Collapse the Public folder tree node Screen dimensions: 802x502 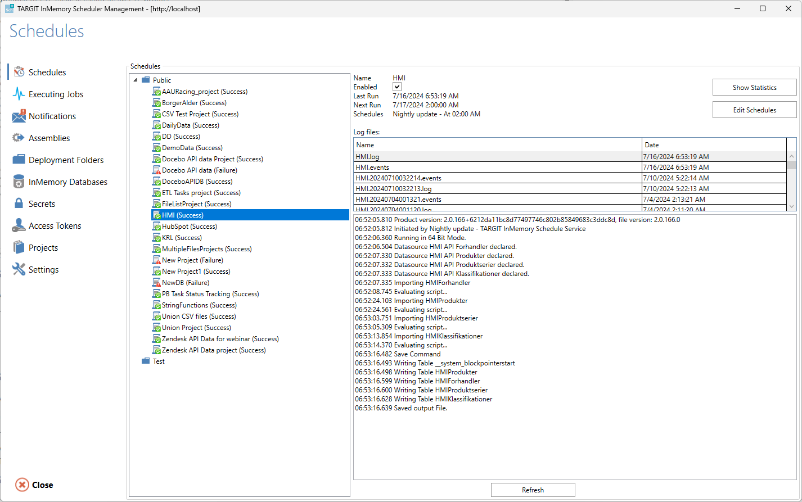[x=136, y=80]
